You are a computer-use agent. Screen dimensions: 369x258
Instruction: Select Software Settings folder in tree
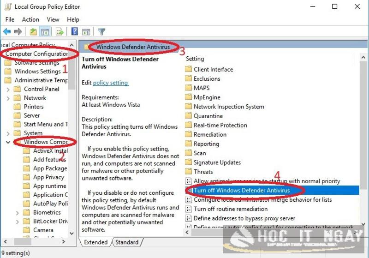(x=32, y=63)
